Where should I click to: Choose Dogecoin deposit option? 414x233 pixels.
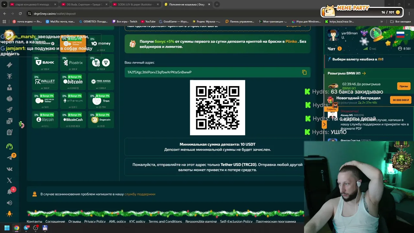(x=101, y=120)
